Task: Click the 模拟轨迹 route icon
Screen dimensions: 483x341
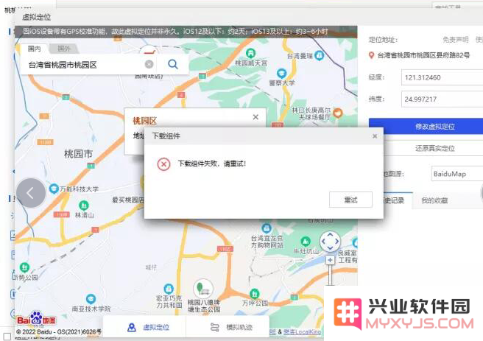Action: tap(215, 327)
